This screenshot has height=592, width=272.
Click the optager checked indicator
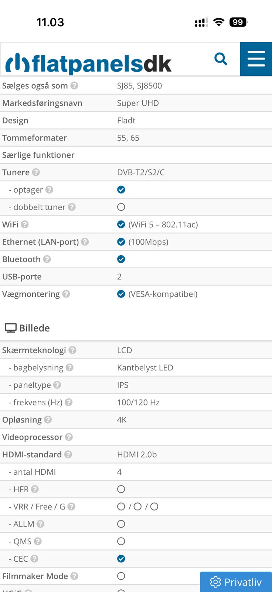pyautogui.click(x=121, y=190)
